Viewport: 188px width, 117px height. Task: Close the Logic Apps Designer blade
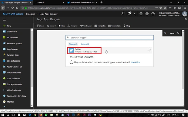click(x=186, y=19)
